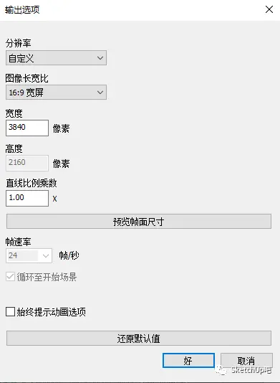The width and height of the screenshot is (280, 383).
Task: Click the 高度 field showing 2160
Action: pos(27,163)
